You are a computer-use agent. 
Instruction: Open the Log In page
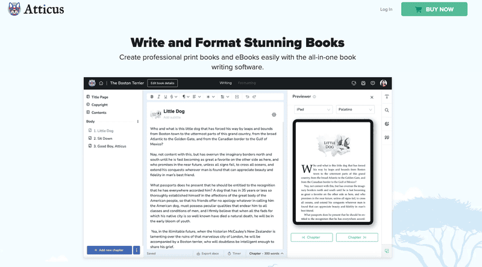coord(386,9)
